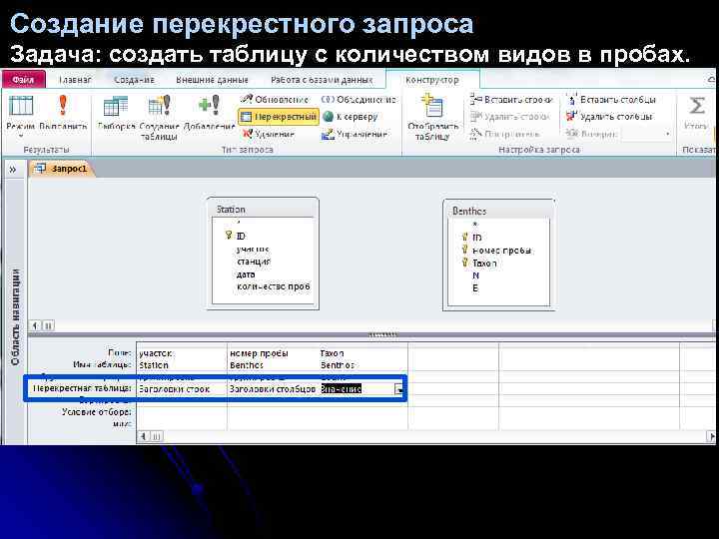The height and width of the screenshot is (539, 719).
Task: Open the Значение dropdown arrow
Action: [x=398, y=389]
